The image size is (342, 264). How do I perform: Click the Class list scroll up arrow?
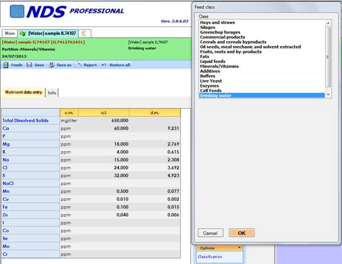(x=328, y=23)
